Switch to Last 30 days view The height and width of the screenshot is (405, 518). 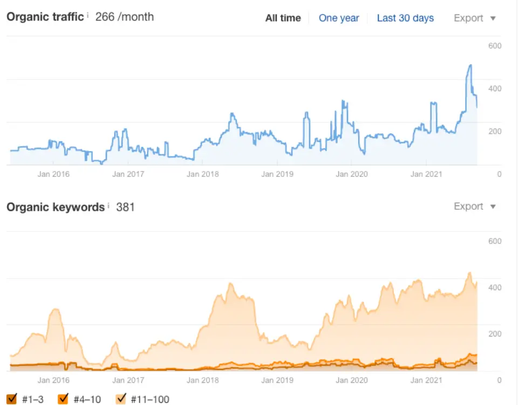[x=405, y=18]
